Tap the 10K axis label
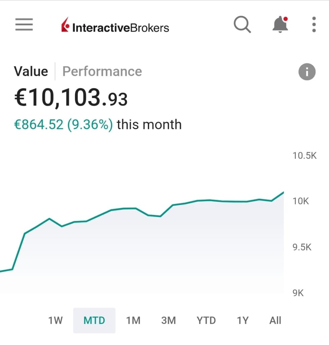The width and height of the screenshot is (329, 345). tap(300, 201)
